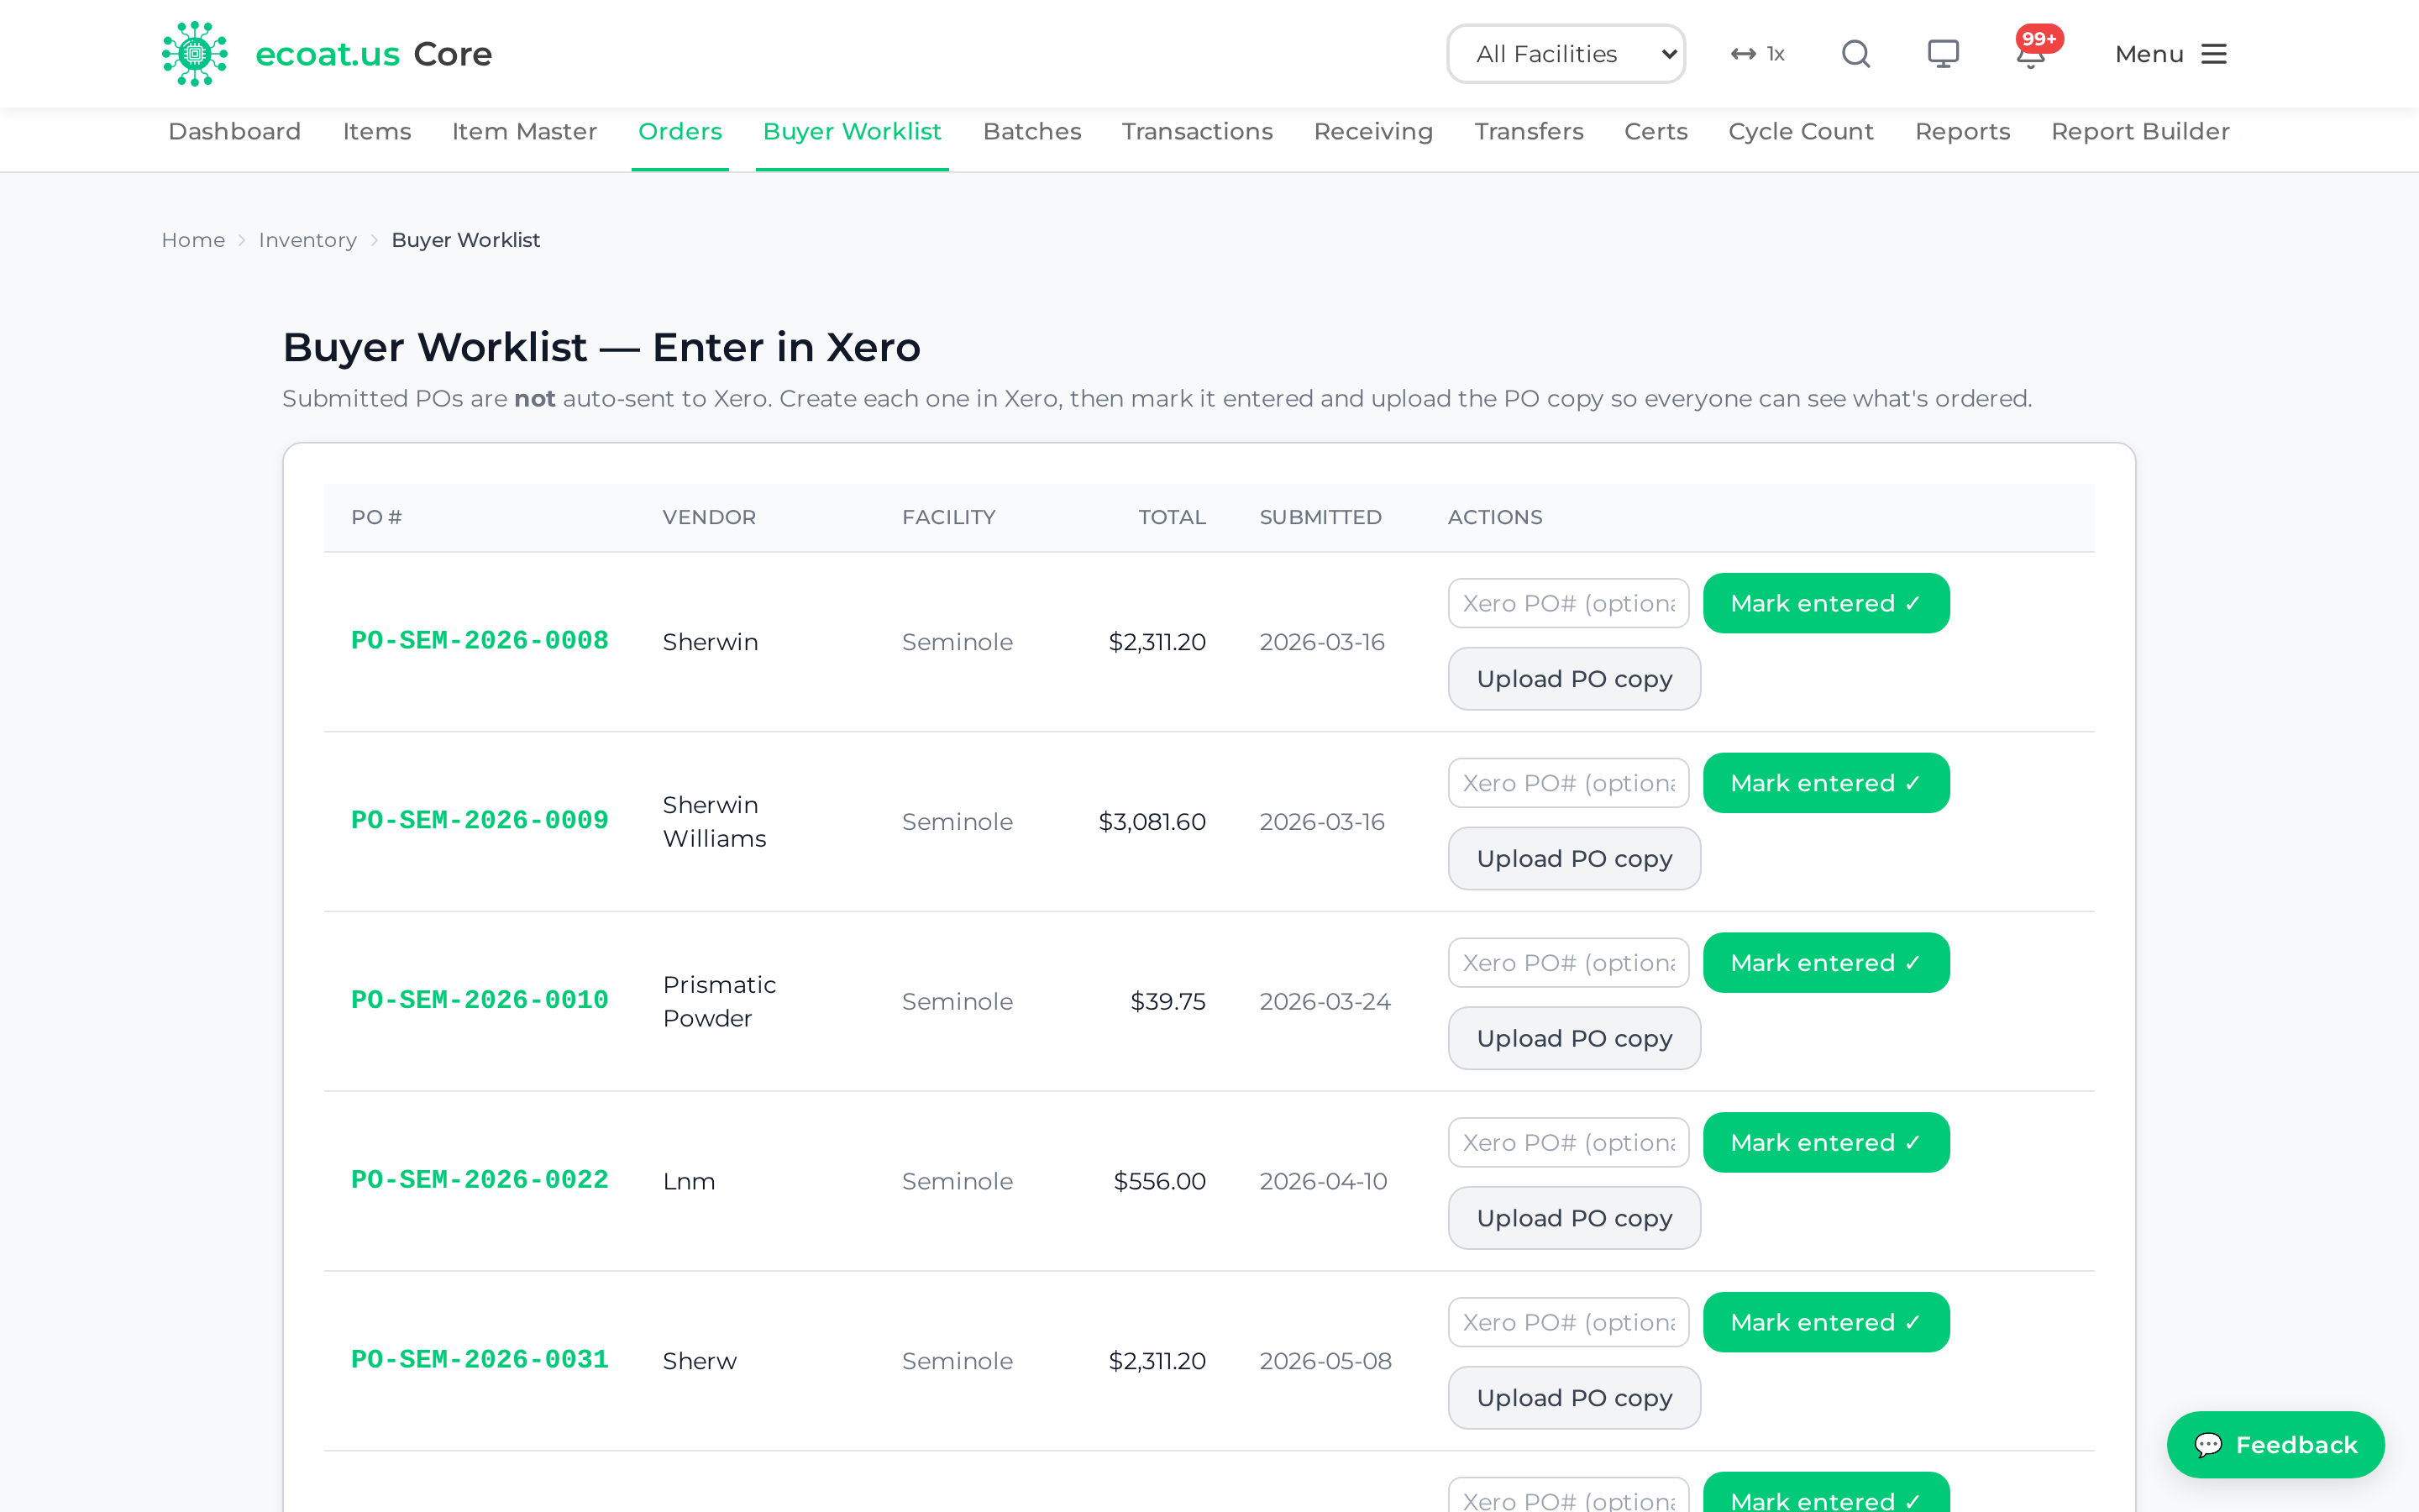Expand the All Facilities dropdown
The height and width of the screenshot is (1512, 2419).
[1566, 54]
